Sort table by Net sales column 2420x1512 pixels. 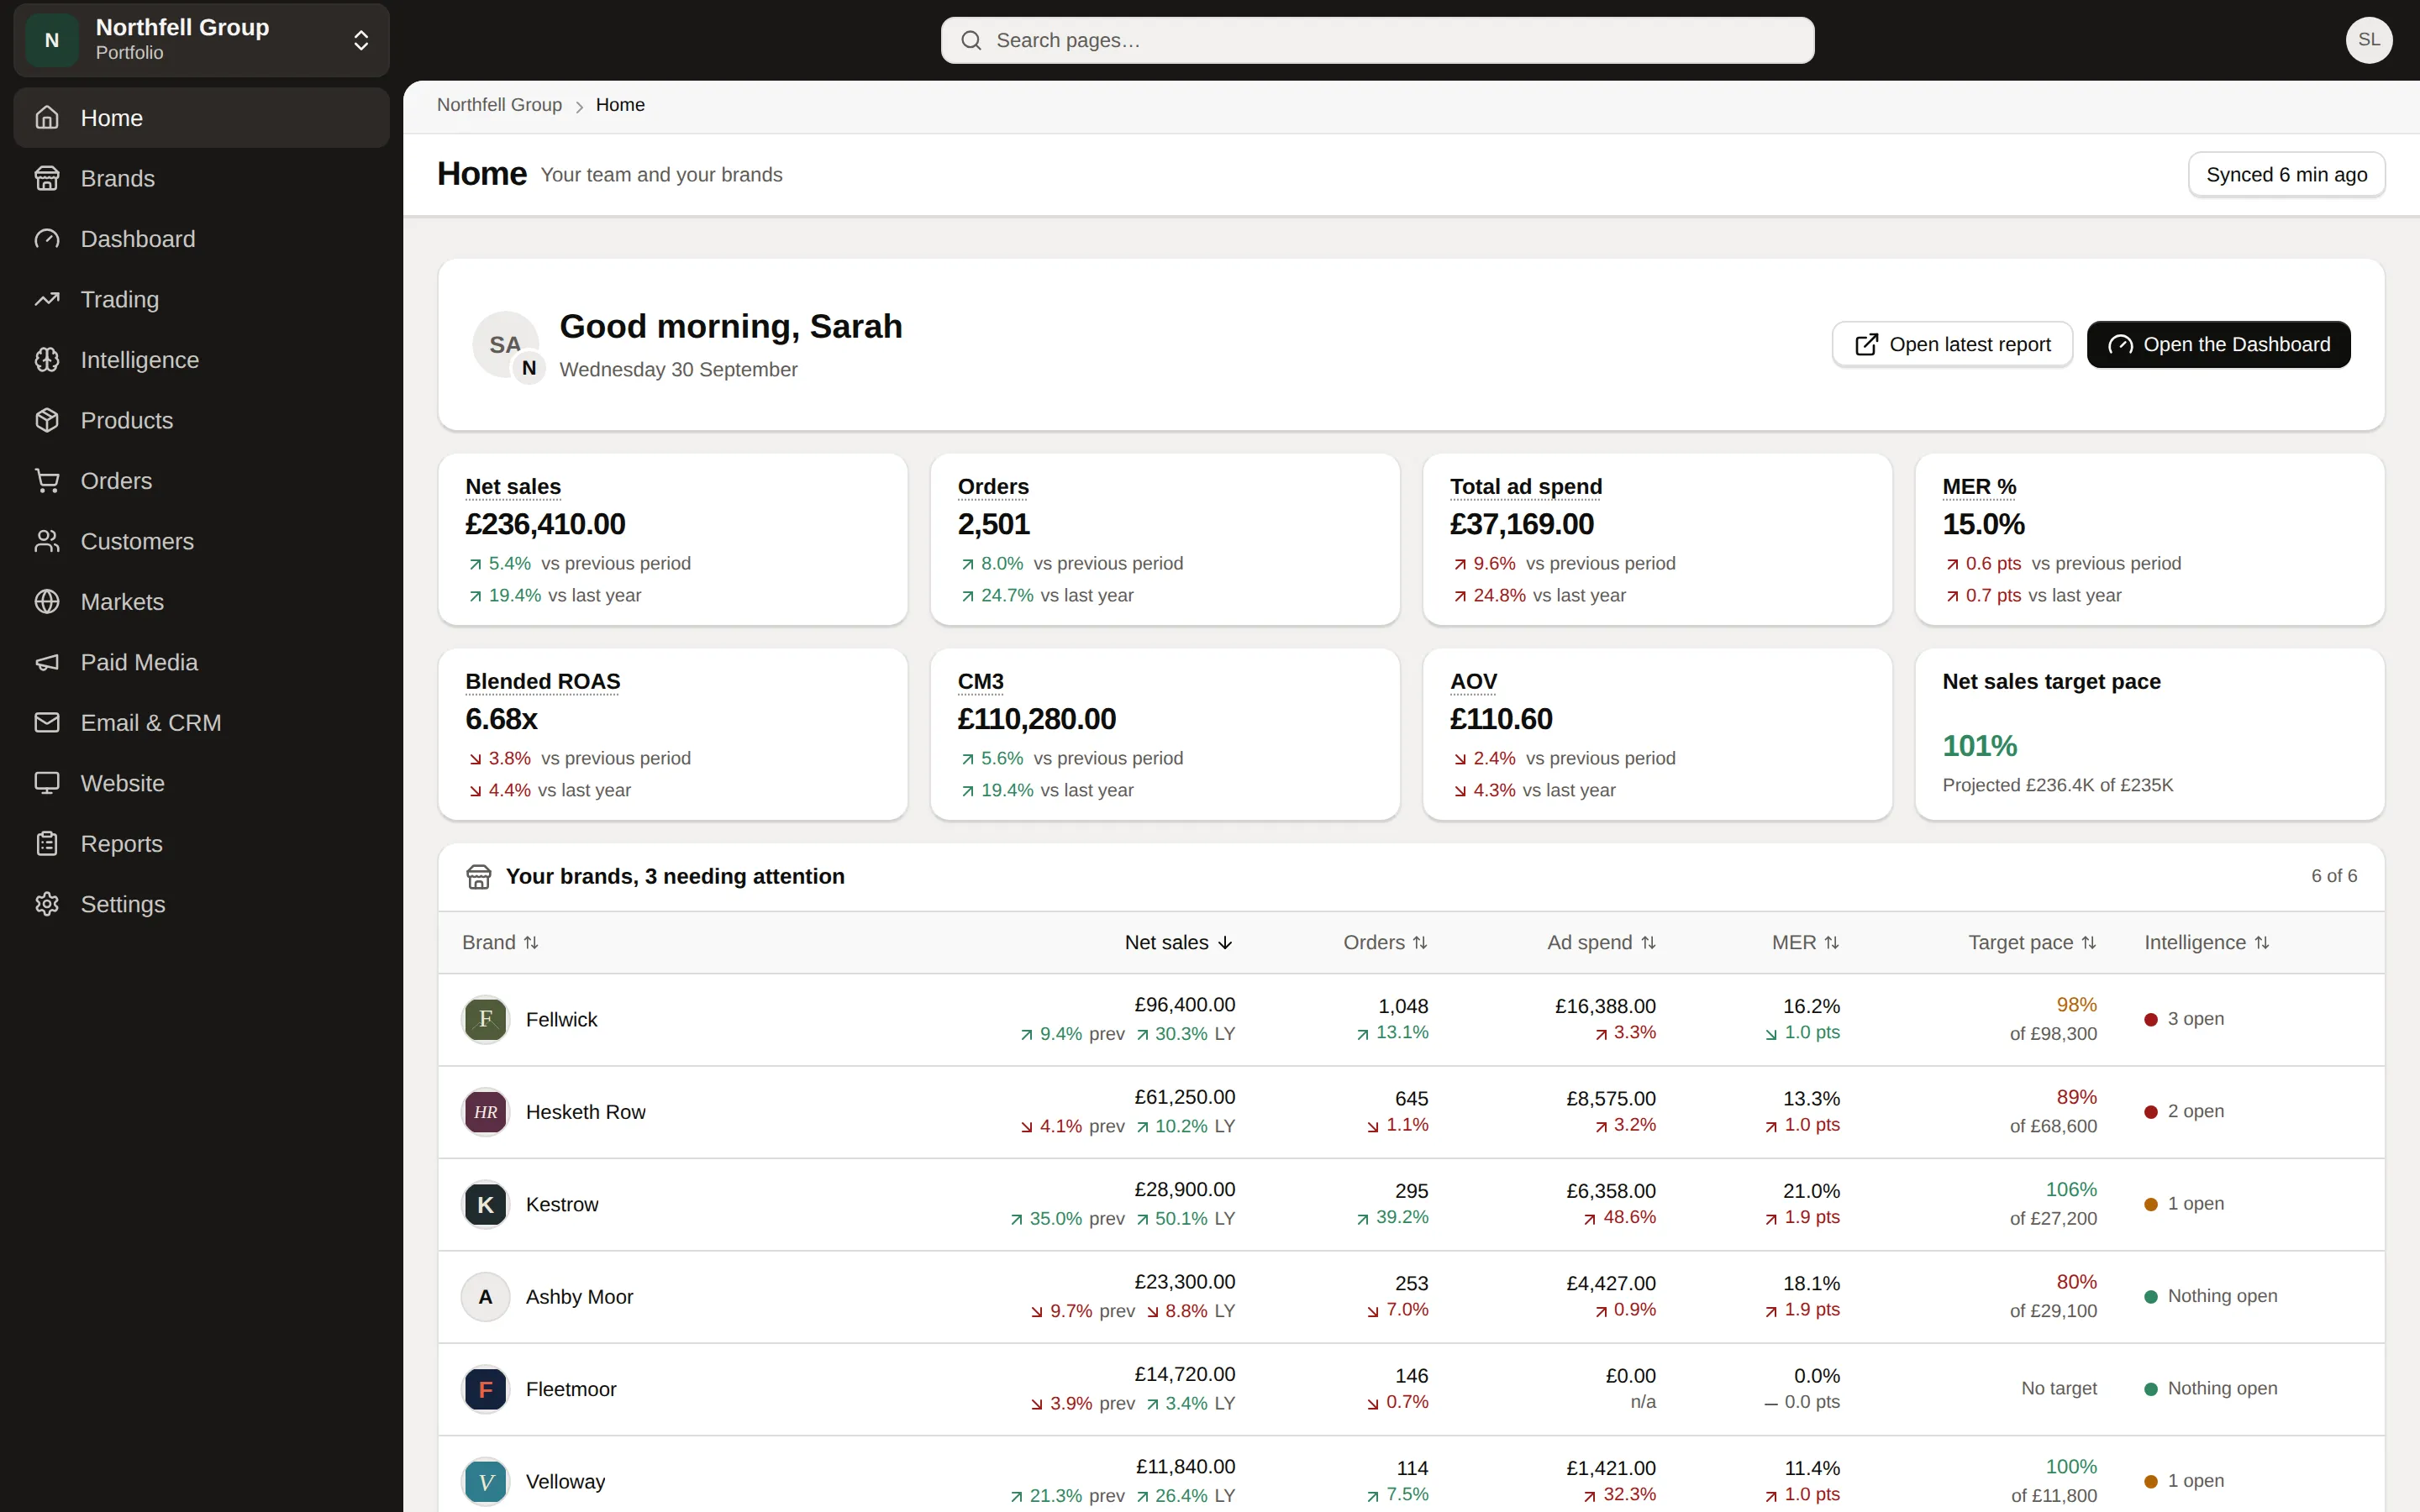[x=1179, y=942]
